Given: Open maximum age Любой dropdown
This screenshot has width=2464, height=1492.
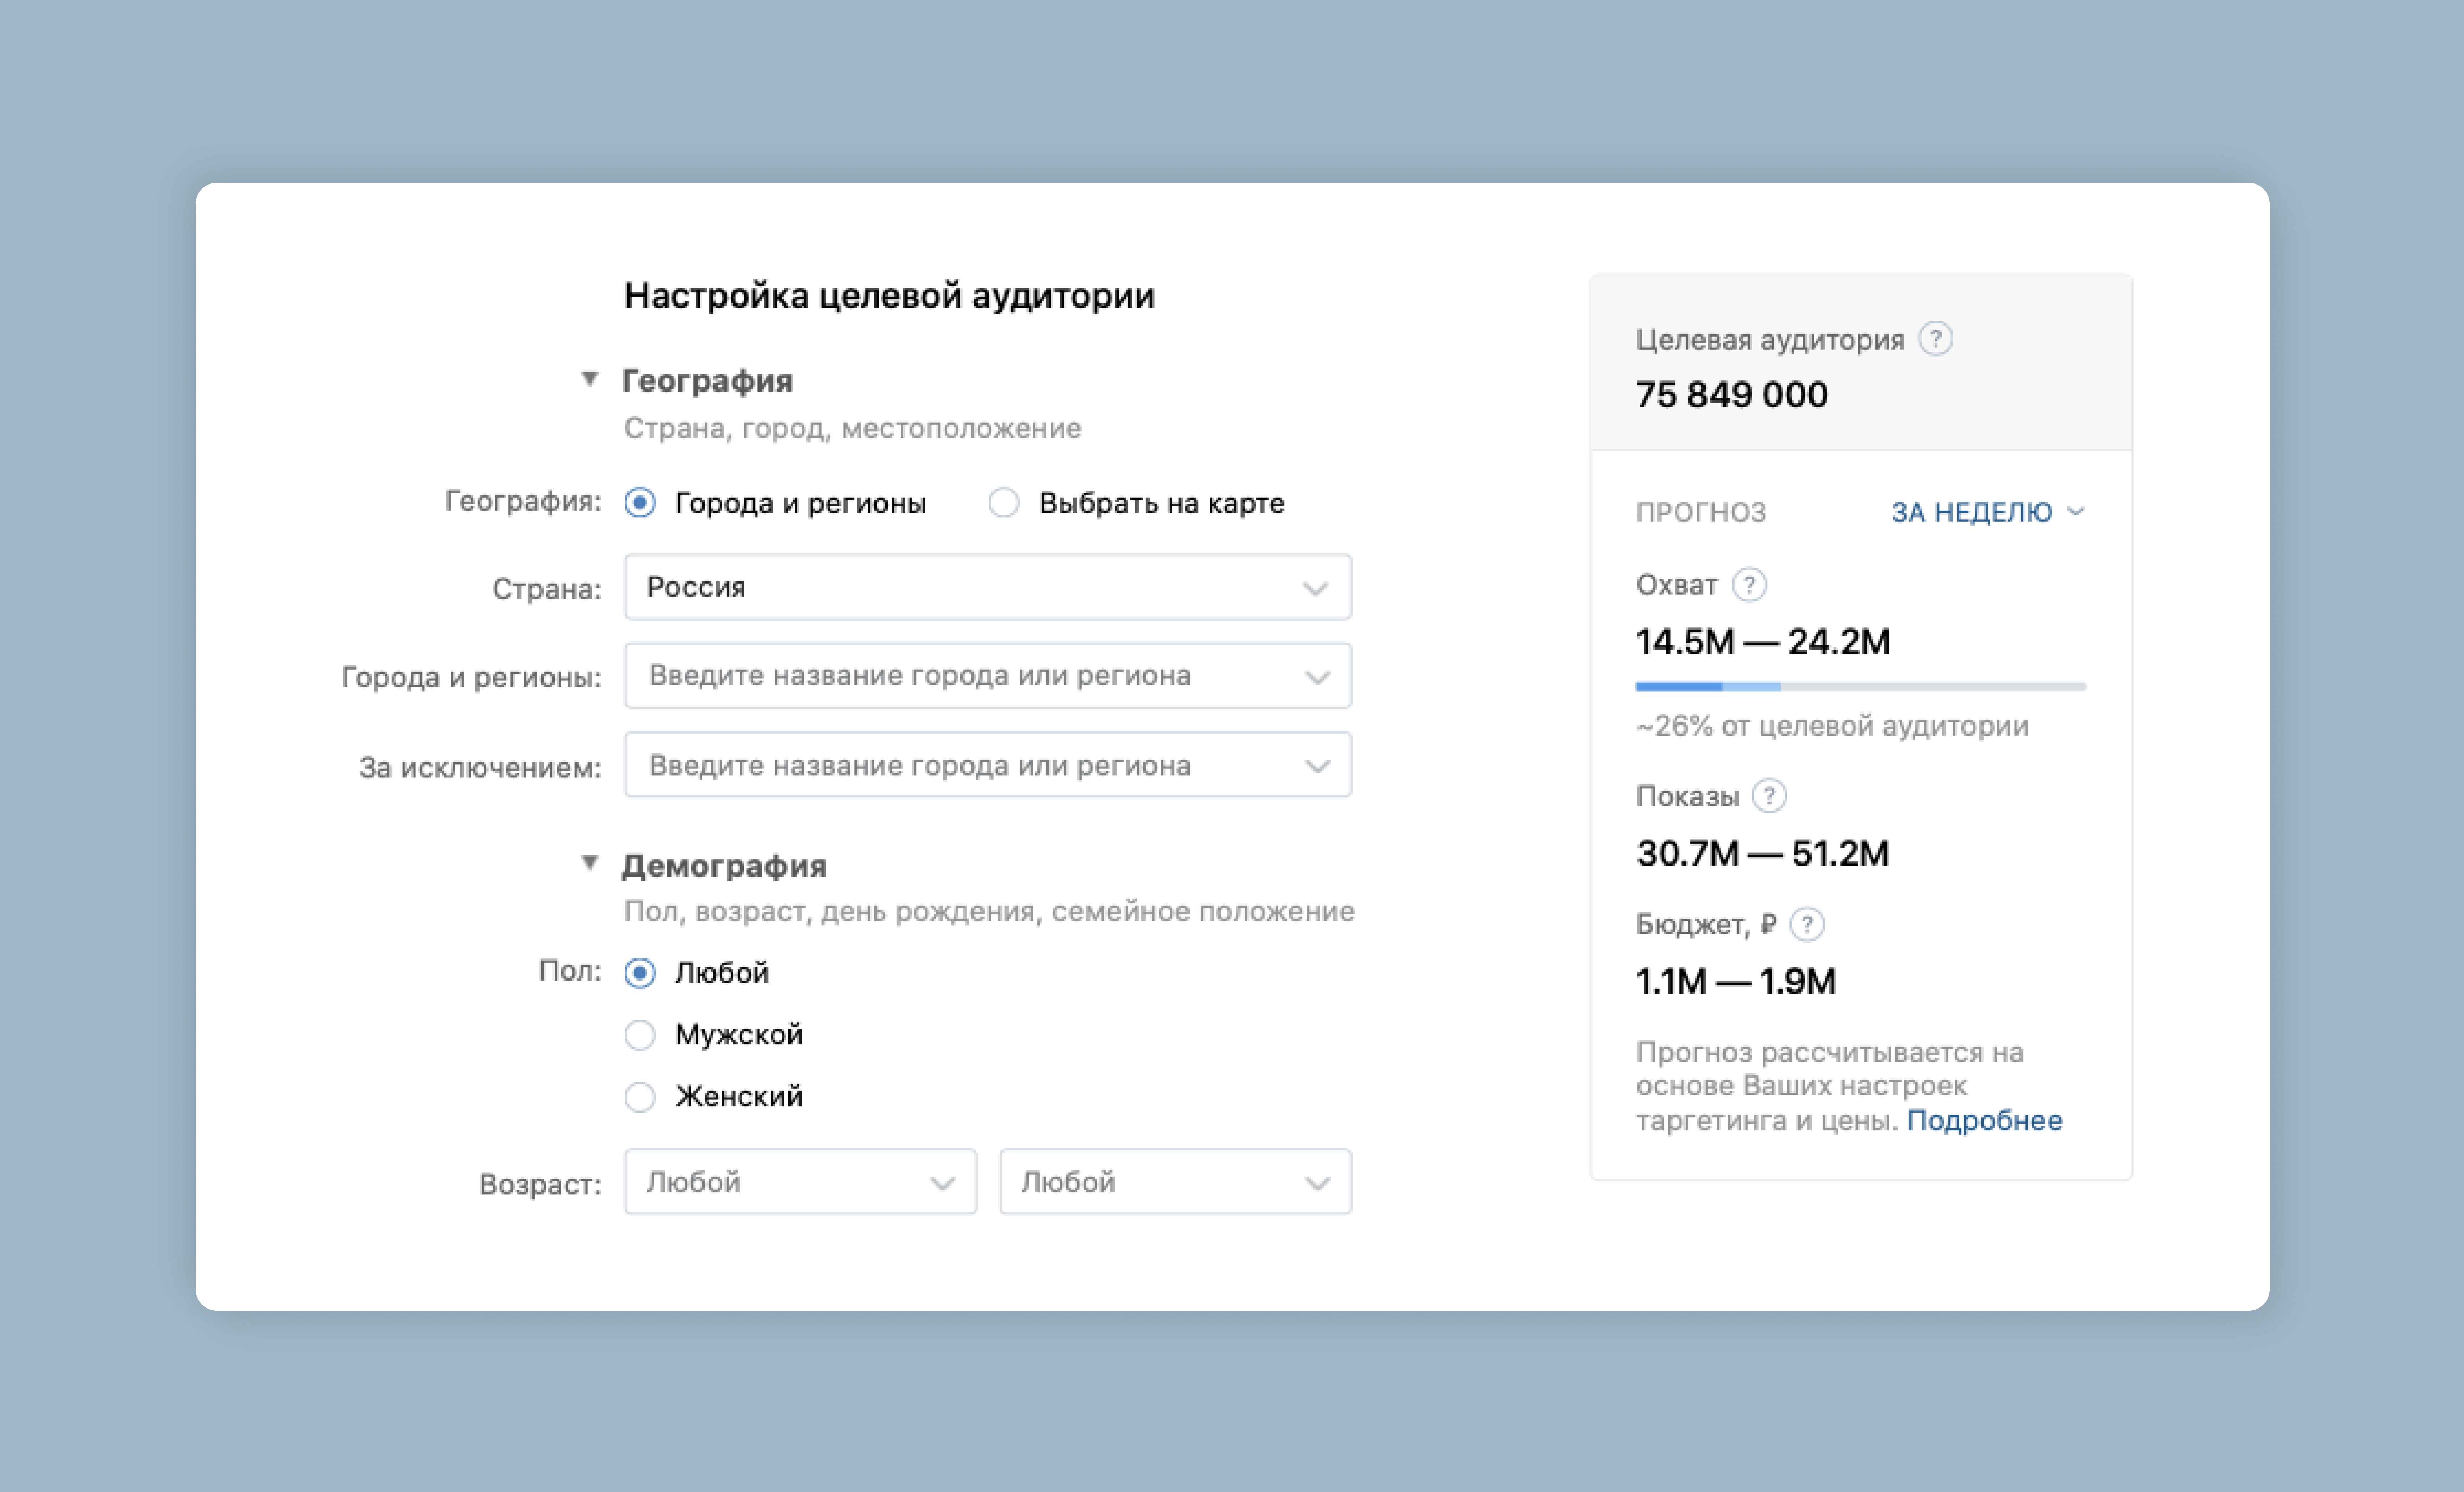Looking at the screenshot, I should pos(1176,1182).
